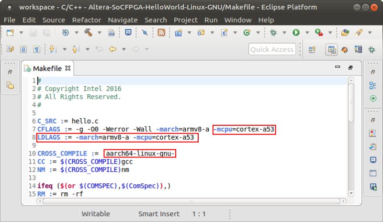Screen dimensions: 383x222
Task: Open the Back history dropdown arrow
Action: coord(124,49)
